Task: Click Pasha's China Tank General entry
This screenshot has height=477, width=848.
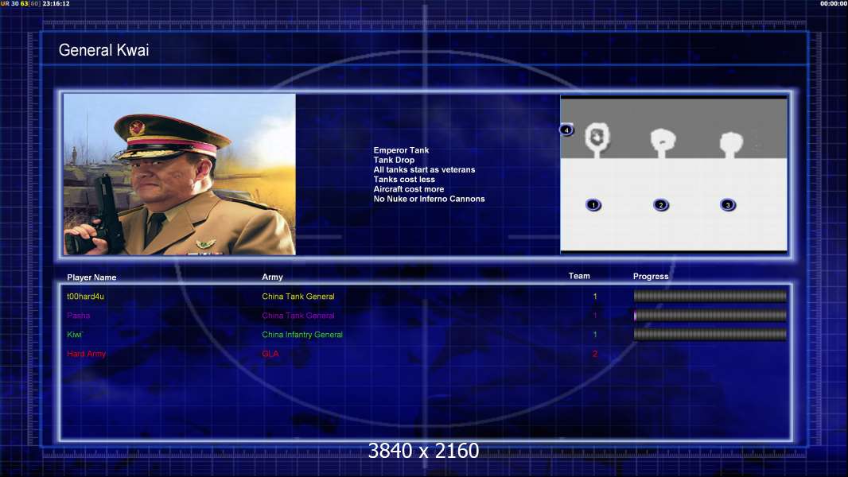Action: tap(298, 316)
